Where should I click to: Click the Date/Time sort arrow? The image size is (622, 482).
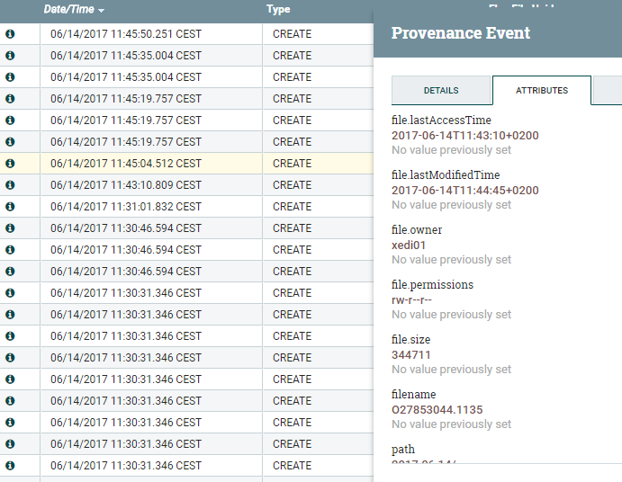(x=101, y=10)
